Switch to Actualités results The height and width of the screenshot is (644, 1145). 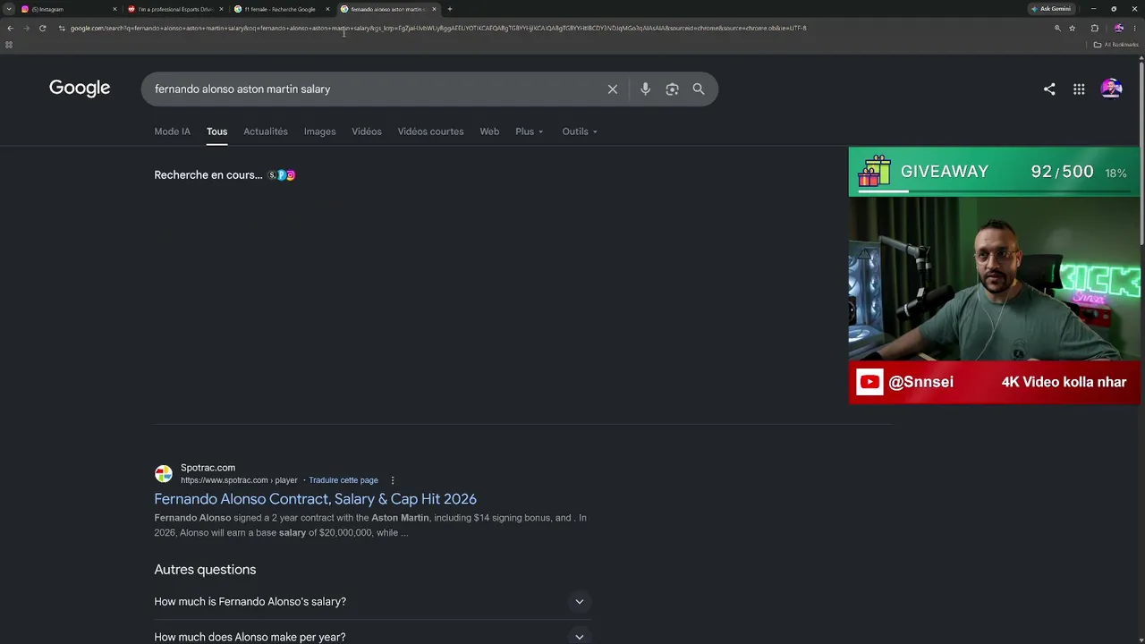point(266,131)
